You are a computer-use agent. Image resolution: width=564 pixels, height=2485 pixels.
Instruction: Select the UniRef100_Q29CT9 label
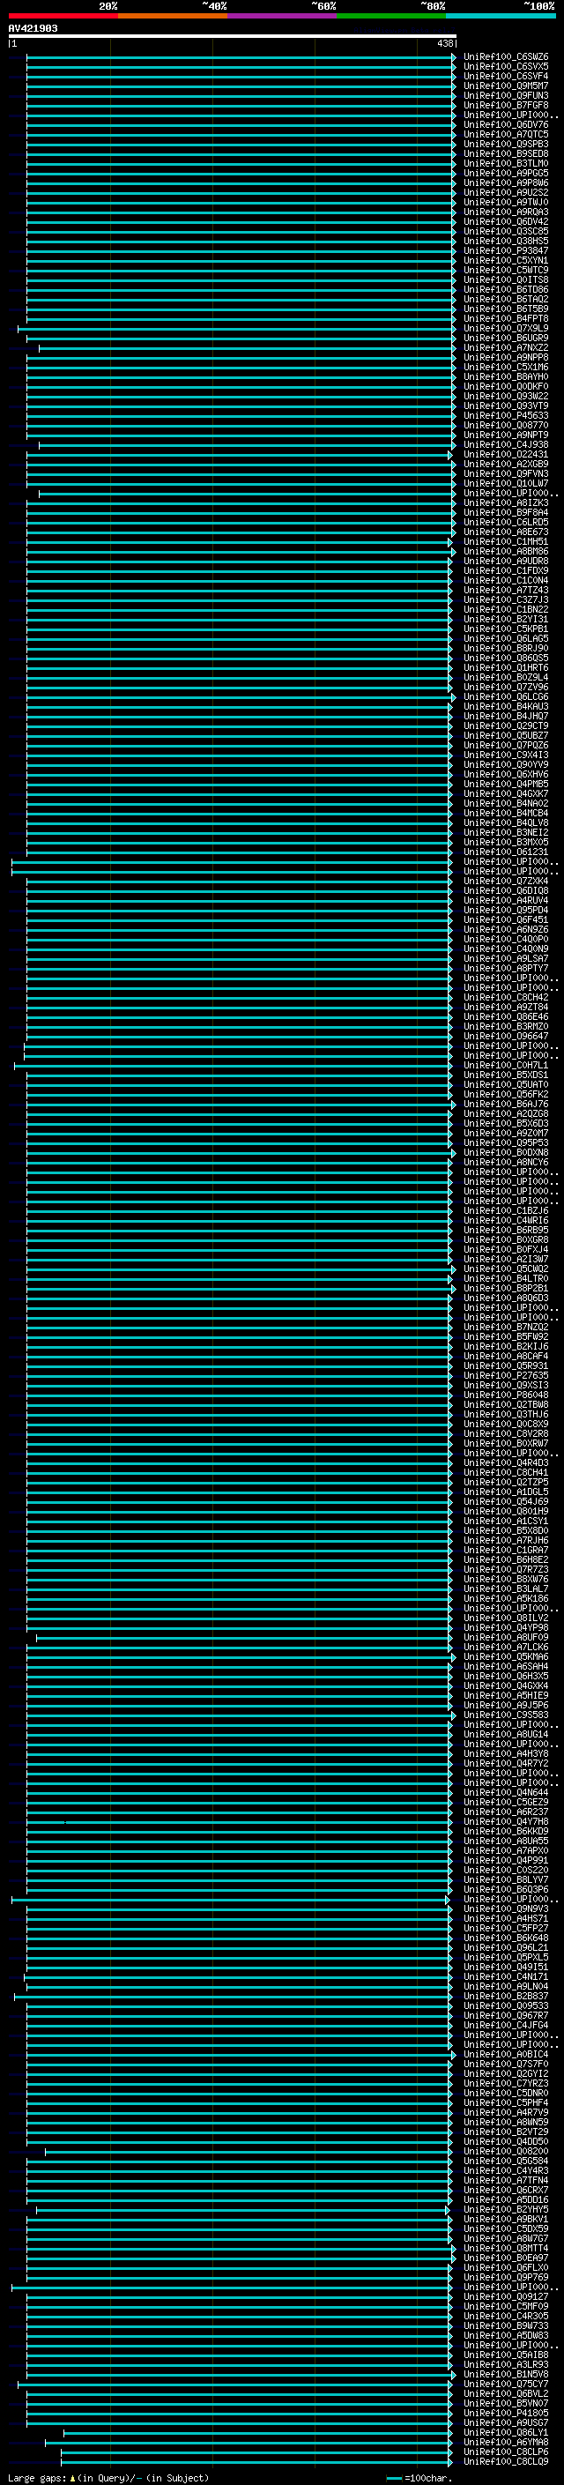pyautogui.click(x=506, y=725)
